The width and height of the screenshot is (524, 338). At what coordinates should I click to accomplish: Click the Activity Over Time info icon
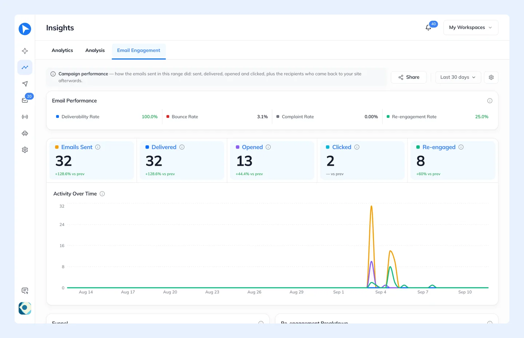click(102, 194)
